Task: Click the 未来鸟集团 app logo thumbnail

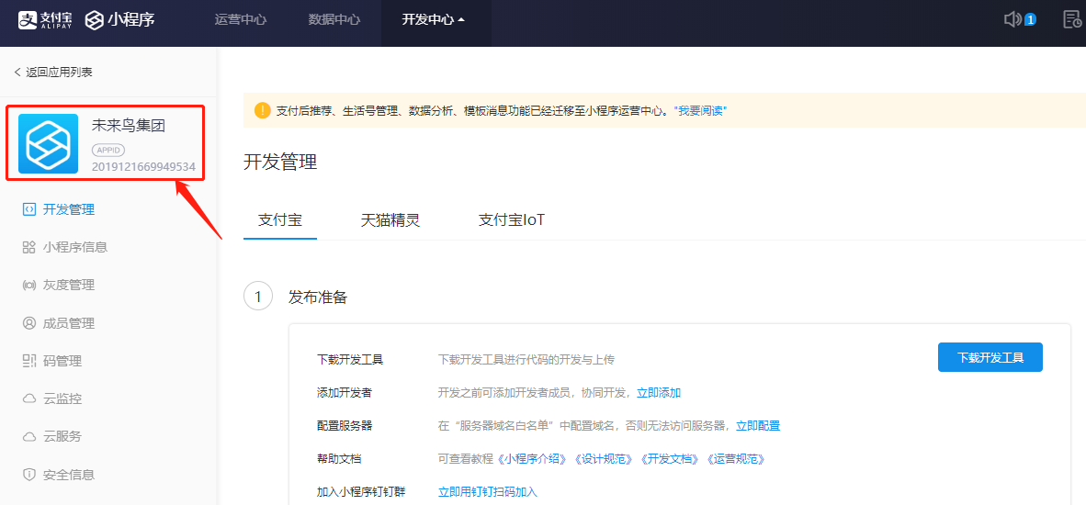Action: 49,144
